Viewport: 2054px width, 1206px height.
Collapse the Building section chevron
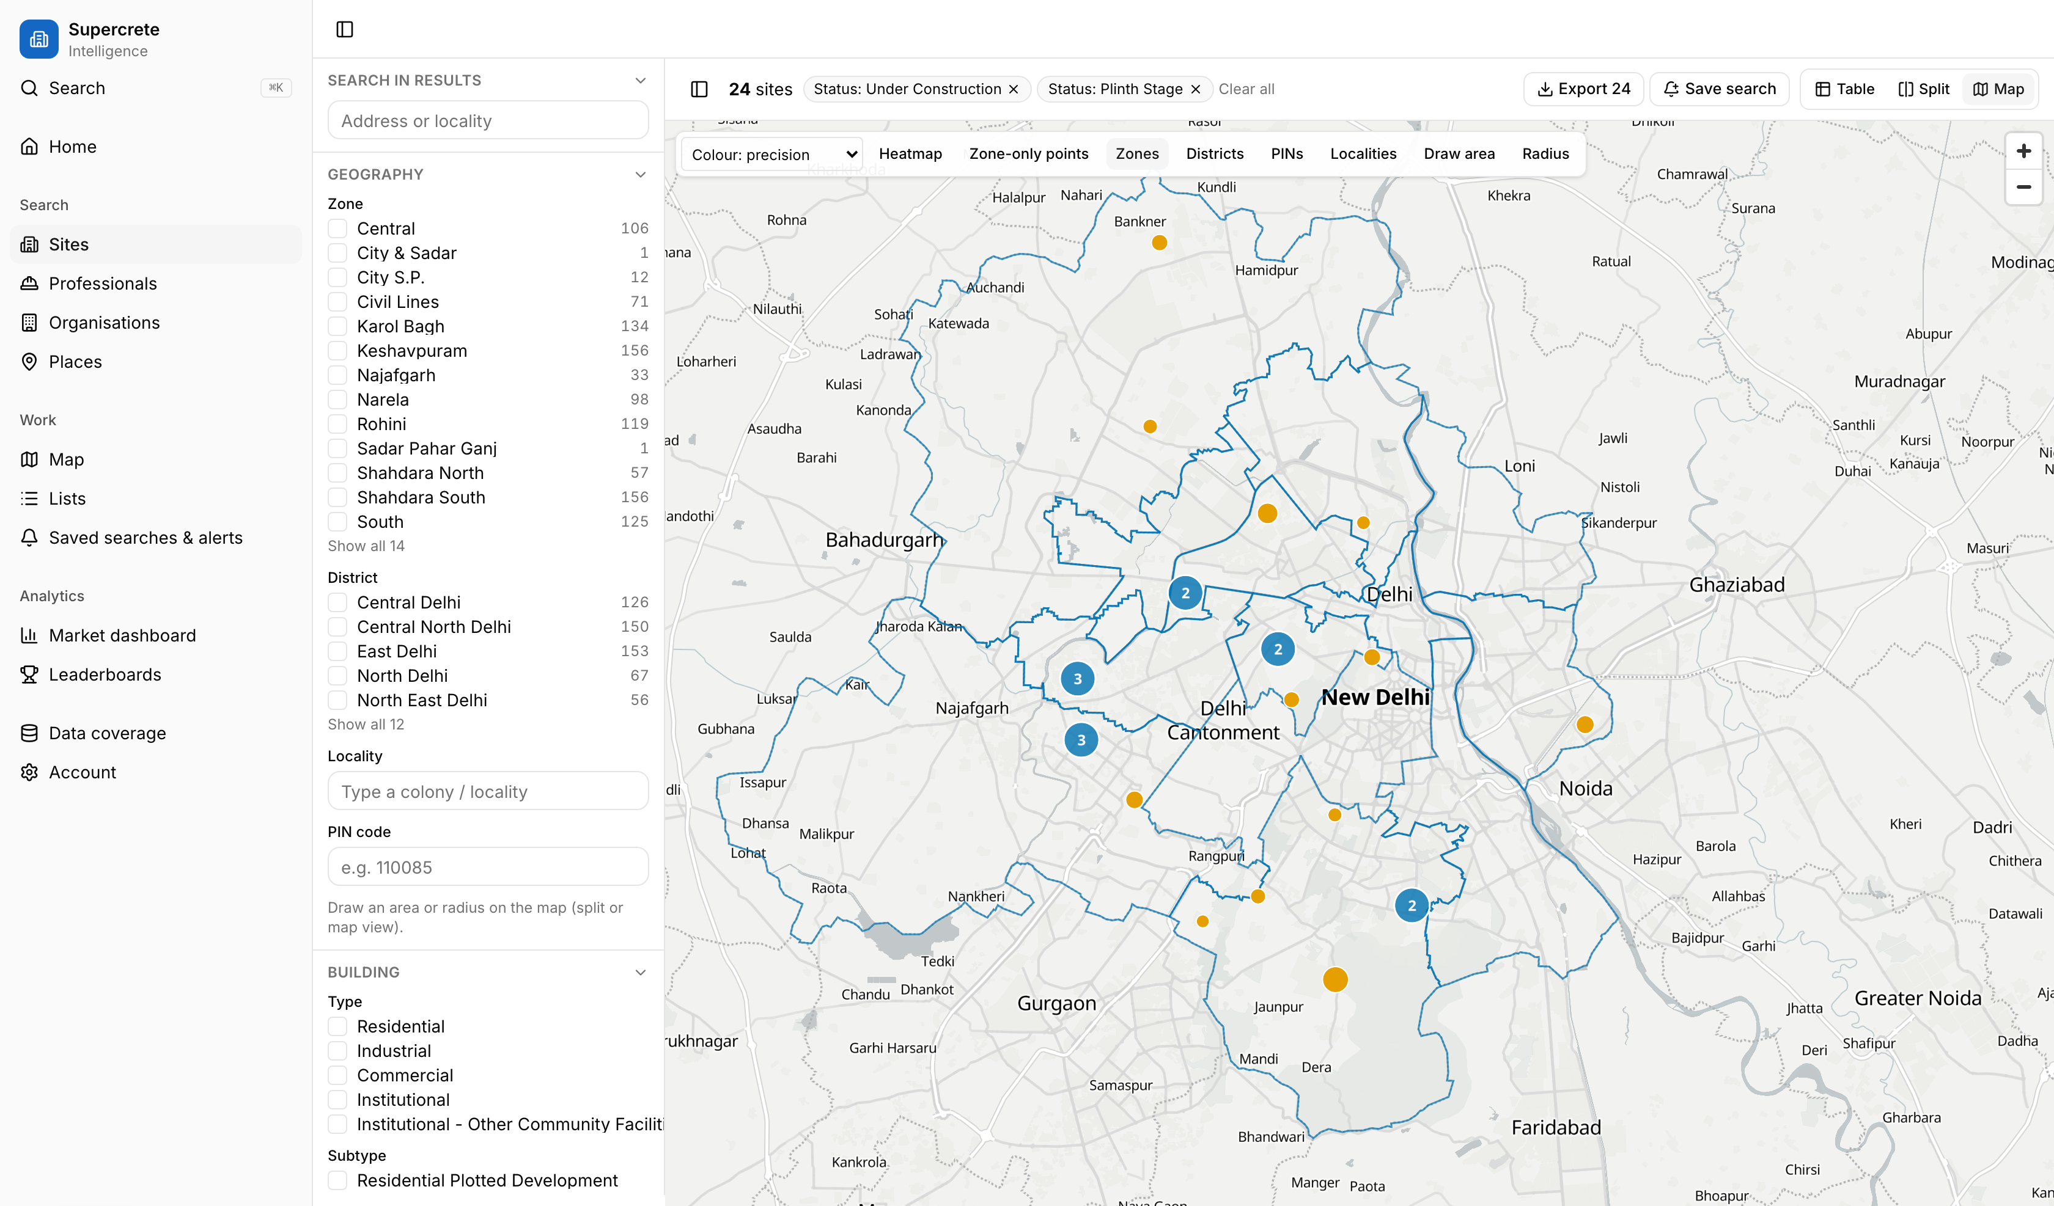641,972
